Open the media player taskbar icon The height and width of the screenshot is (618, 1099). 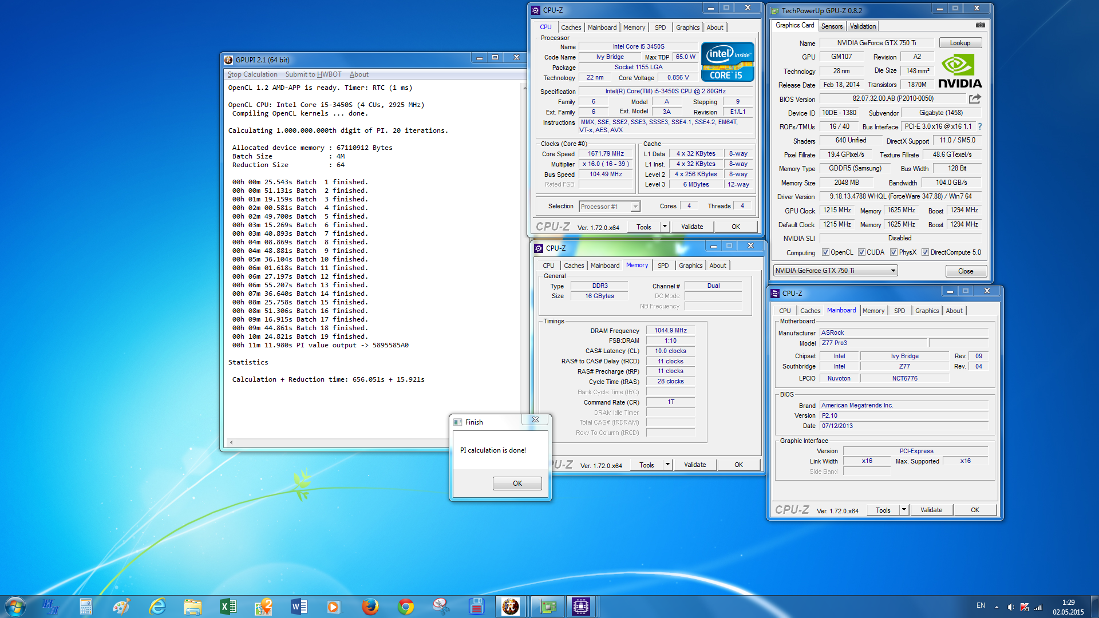pos(334,607)
